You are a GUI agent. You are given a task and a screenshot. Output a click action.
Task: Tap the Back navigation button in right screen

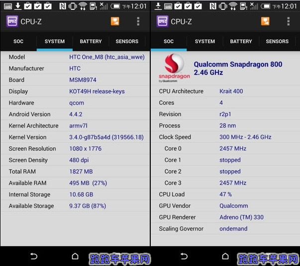[x=184, y=256]
